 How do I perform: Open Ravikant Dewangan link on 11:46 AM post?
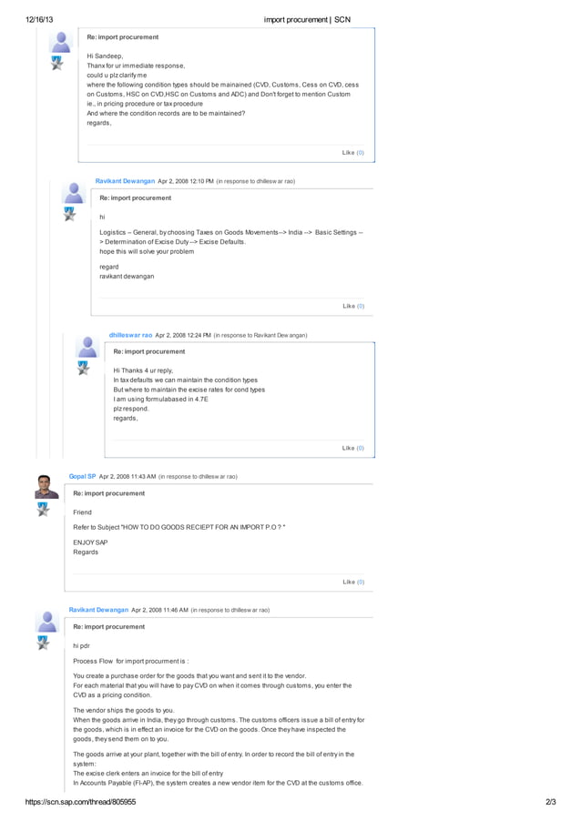(98, 610)
